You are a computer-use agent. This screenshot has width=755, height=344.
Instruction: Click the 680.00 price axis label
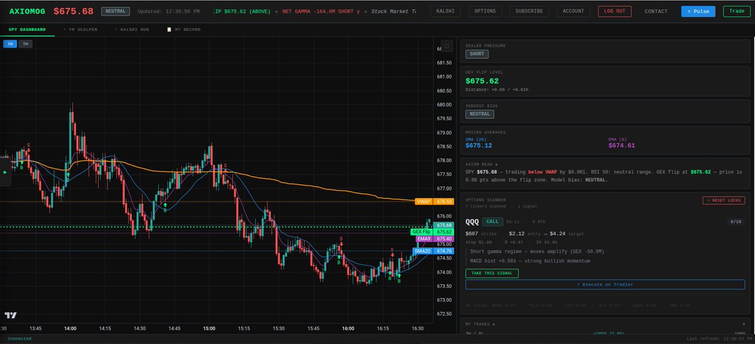444,104
